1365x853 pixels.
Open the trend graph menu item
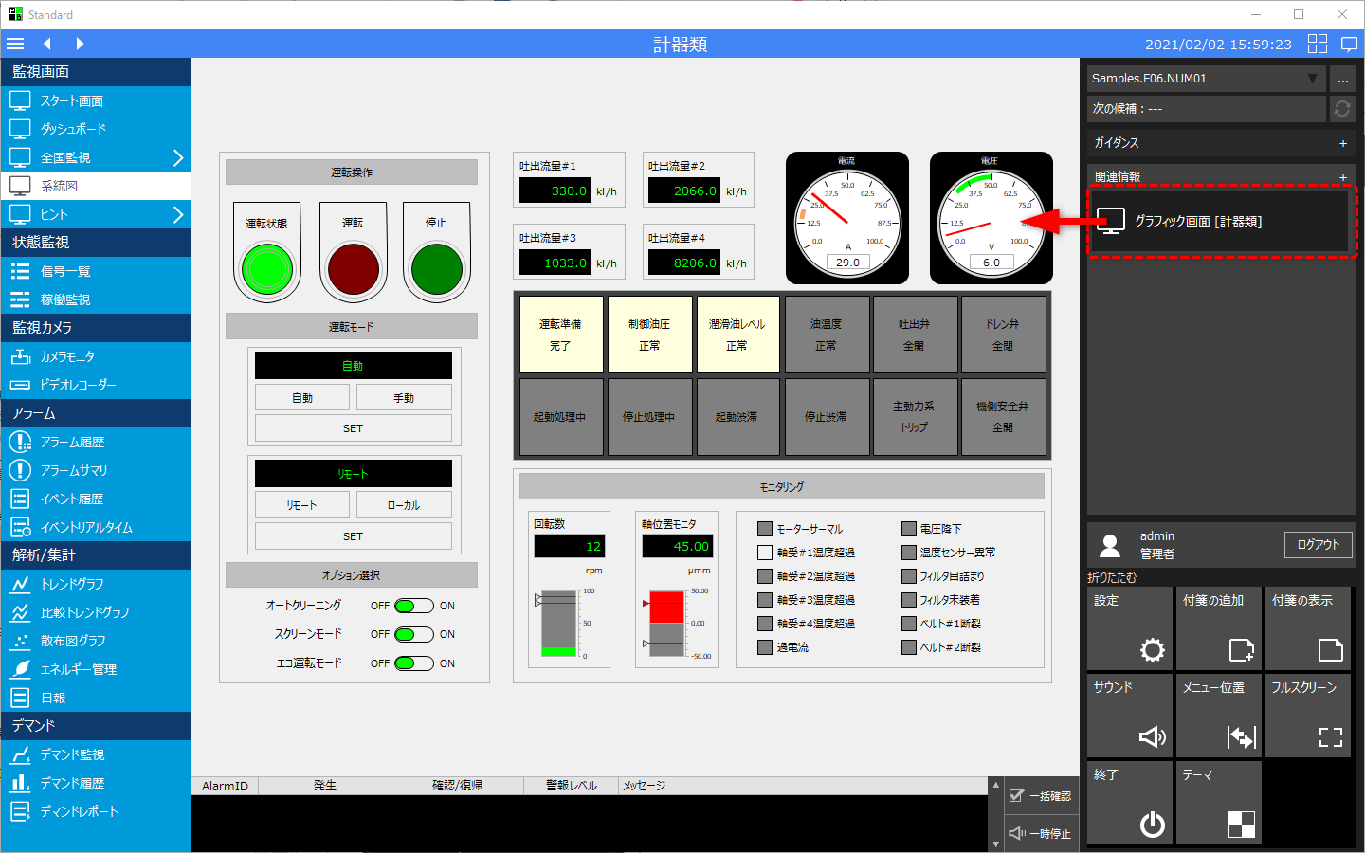pos(72,585)
